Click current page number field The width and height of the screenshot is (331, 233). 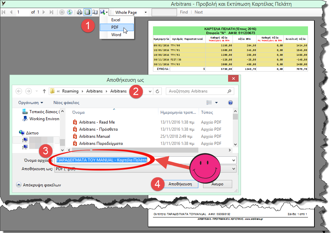coord(22,12)
